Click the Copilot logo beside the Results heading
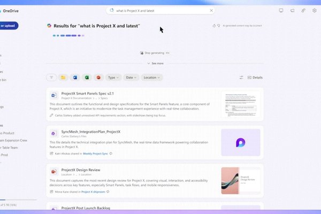Viewport: 321px width, 214px height. click(49, 26)
